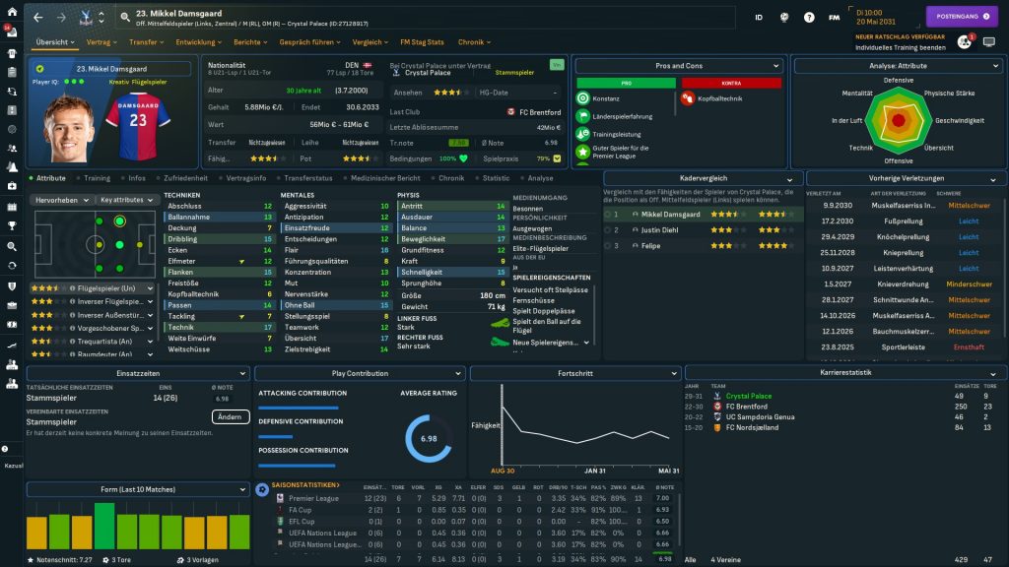Viewport: 1009px width, 567px height.
Task: Click the FM logo icon
Action: [835, 17]
